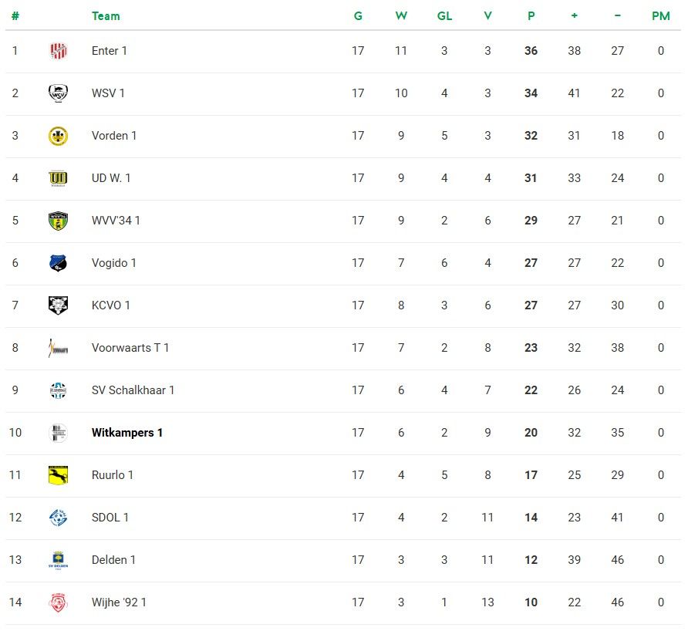Image resolution: width=688 pixels, height=631 pixels.
Task: Open the Witkampers 1 team page
Action: click(126, 433)
